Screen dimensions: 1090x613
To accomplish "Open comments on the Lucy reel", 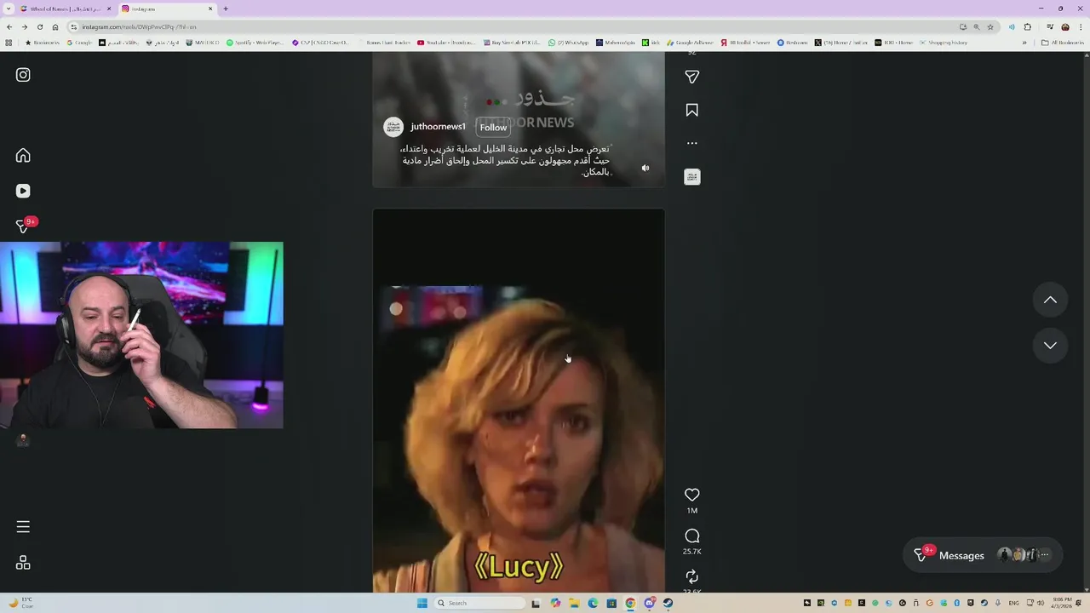I will 692,536.
